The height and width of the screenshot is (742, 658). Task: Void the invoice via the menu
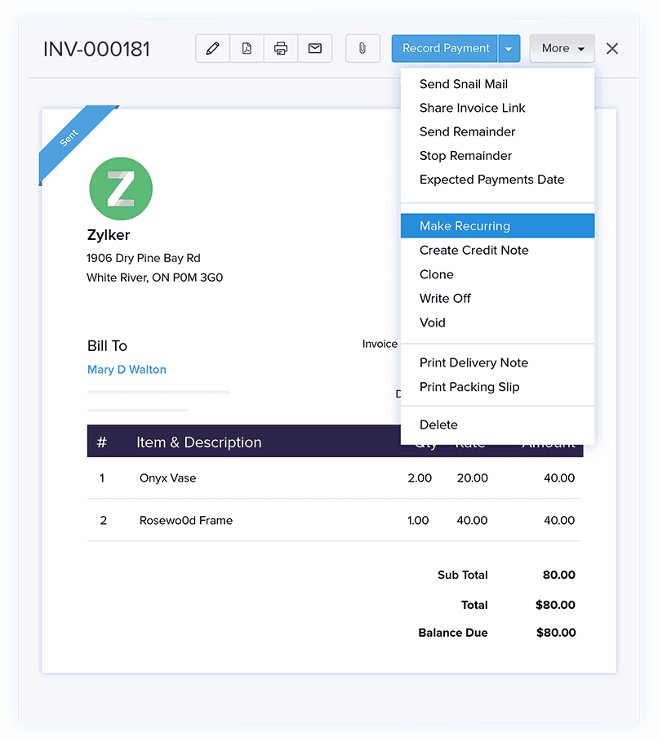tap(432, 322)
